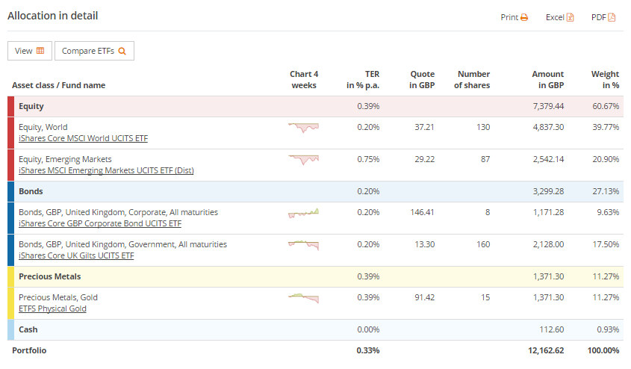The image size is (631, 369).
Task: Follow the iShares Core GBP Corporate Bond link
Action: click(x=100, y=223)
